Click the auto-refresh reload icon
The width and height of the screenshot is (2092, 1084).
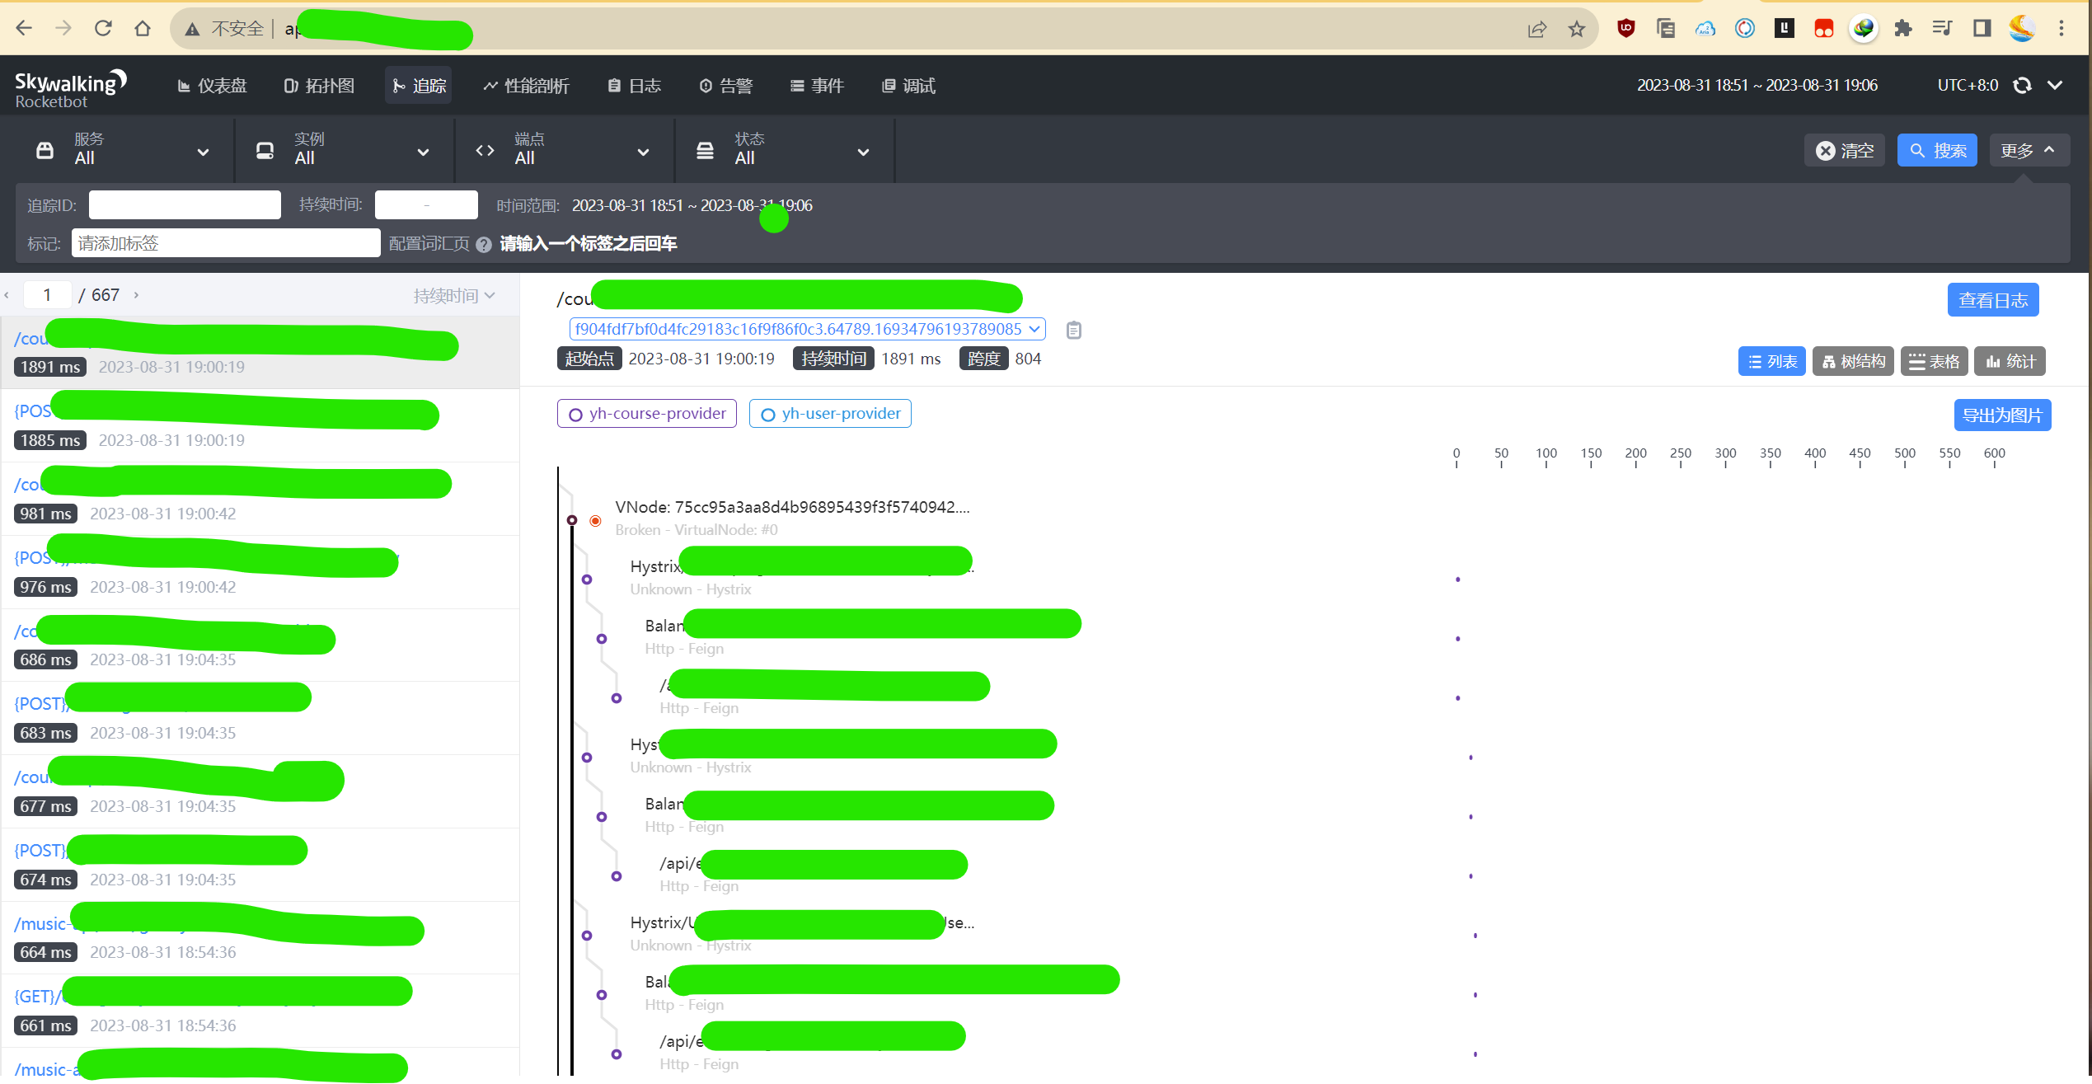[2022, 86]
